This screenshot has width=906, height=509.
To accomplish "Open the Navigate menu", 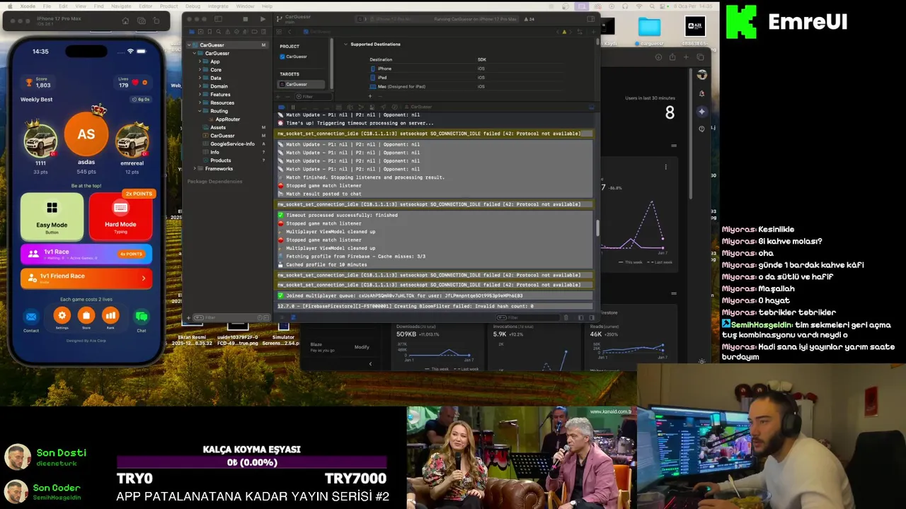I will click(121, 6).
